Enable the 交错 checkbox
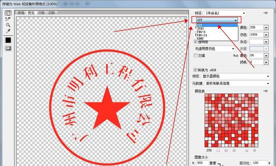Viewport: 276px width, 166px height. click(195, 56)
